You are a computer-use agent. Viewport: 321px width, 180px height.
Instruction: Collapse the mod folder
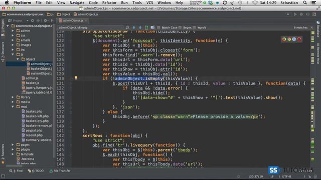[x=13, y=106]
